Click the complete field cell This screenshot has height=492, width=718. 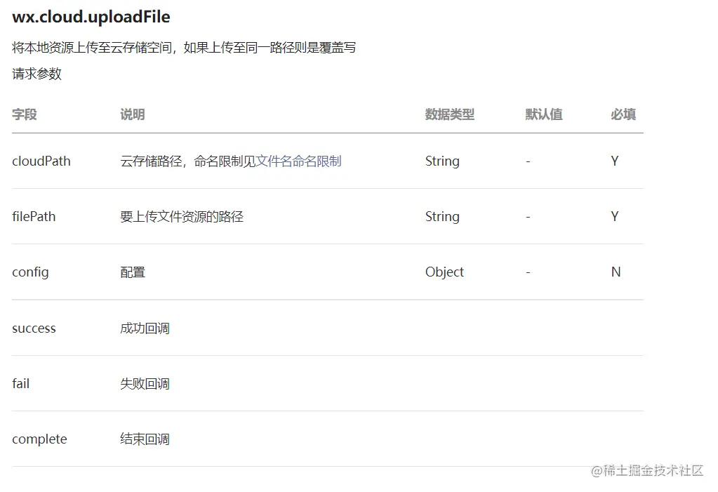[x=39, y=439]
